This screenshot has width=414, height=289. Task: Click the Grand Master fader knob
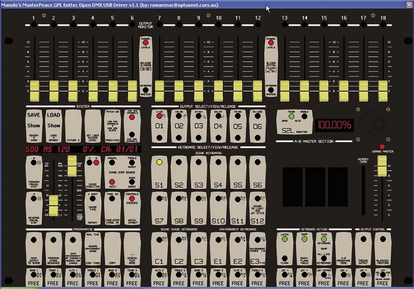tap(382, 166)
